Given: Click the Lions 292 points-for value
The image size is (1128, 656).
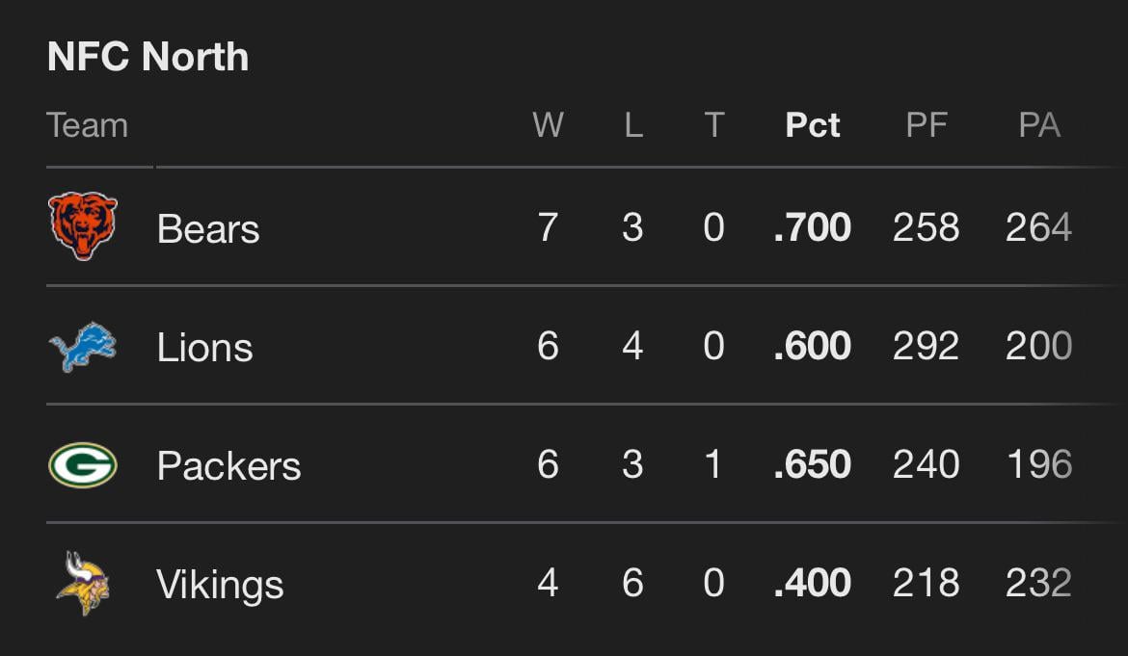Looking at the screenshot, I should [x=926, y=347].
